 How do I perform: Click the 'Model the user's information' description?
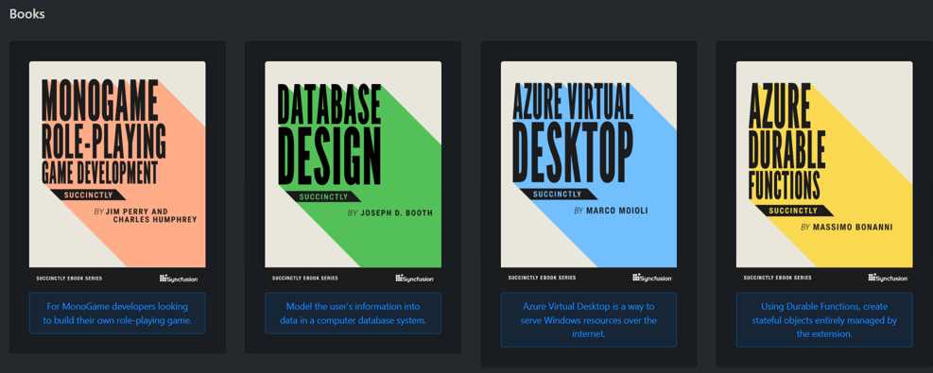point(353,313)
